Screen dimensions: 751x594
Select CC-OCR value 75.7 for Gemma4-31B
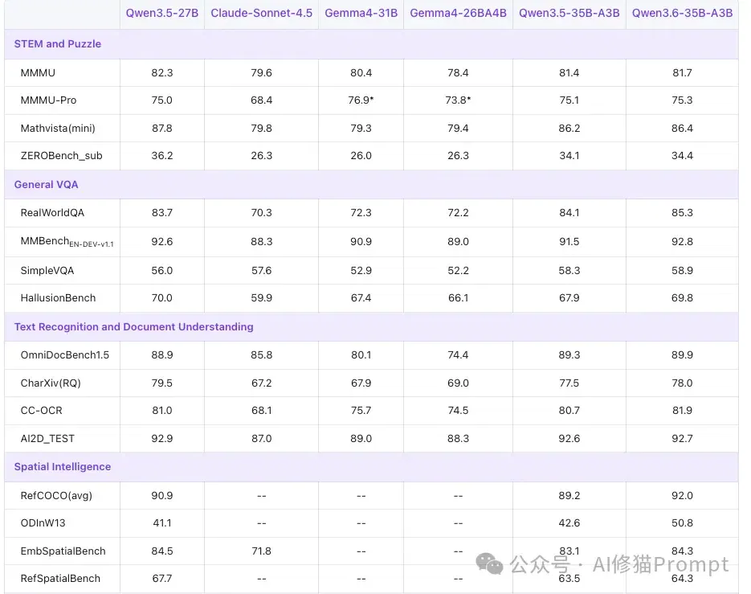click(x=361, y=411)
